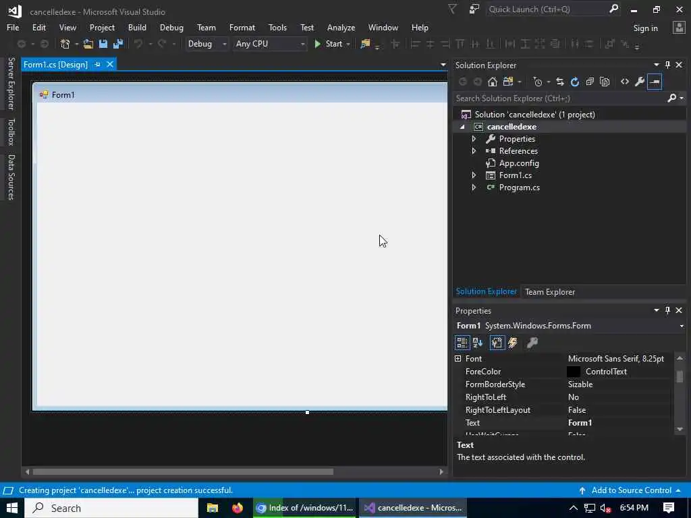Switch to the Team Explorer tab
Viewport: 691px width, 518px height.
pyautogui.click(x=549, y=291)
